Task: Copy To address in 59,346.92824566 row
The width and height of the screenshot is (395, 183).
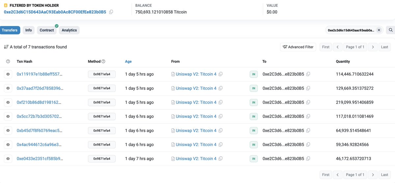Action: [308, 144]
